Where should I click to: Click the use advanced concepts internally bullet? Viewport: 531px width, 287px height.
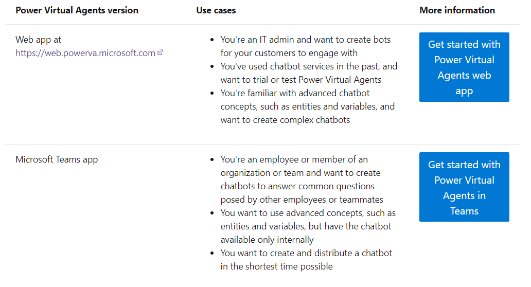(x=308, y=226)
